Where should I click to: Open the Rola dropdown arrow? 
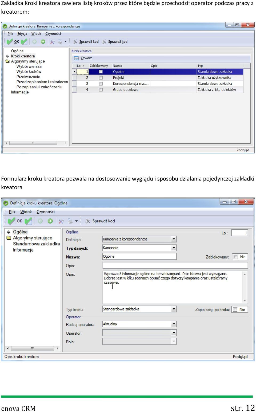[x=174, y=341]
